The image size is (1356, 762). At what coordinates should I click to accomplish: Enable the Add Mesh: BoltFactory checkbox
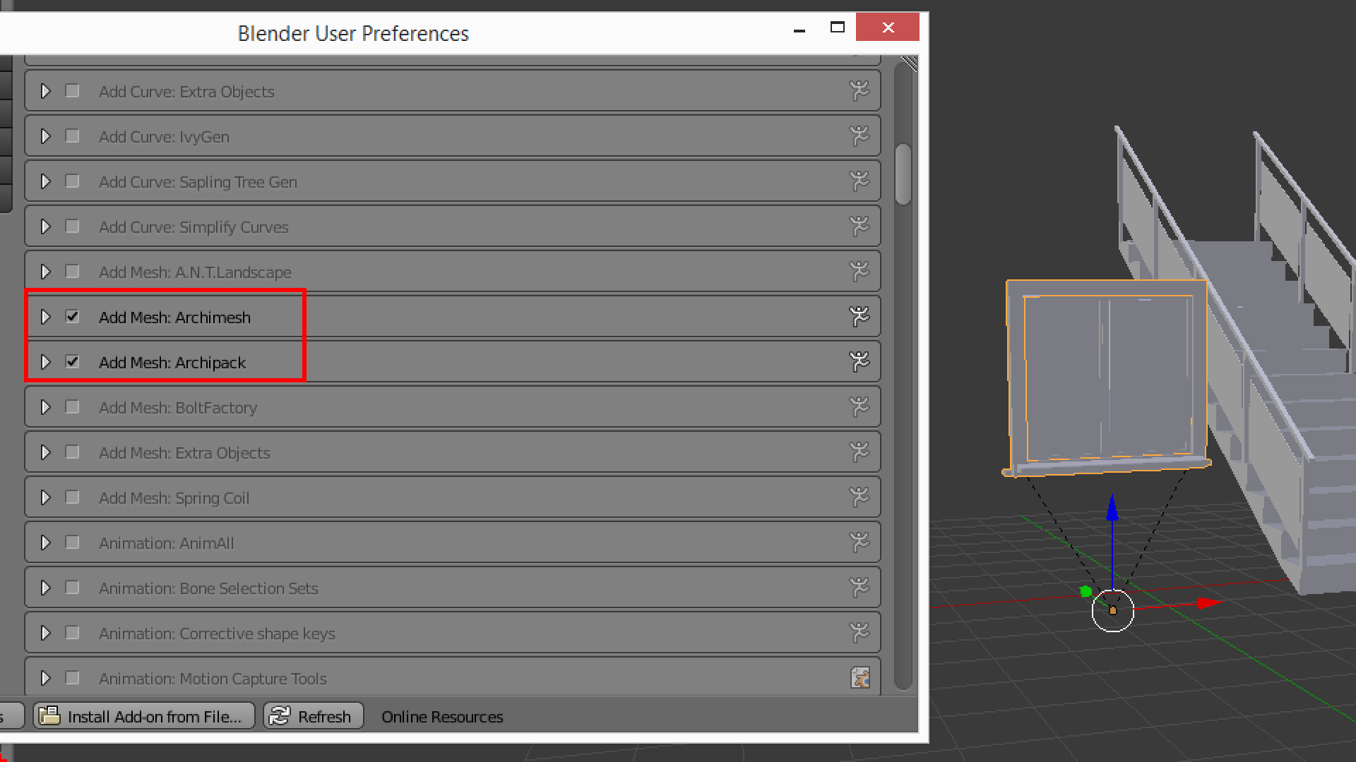tap(72, 407)
